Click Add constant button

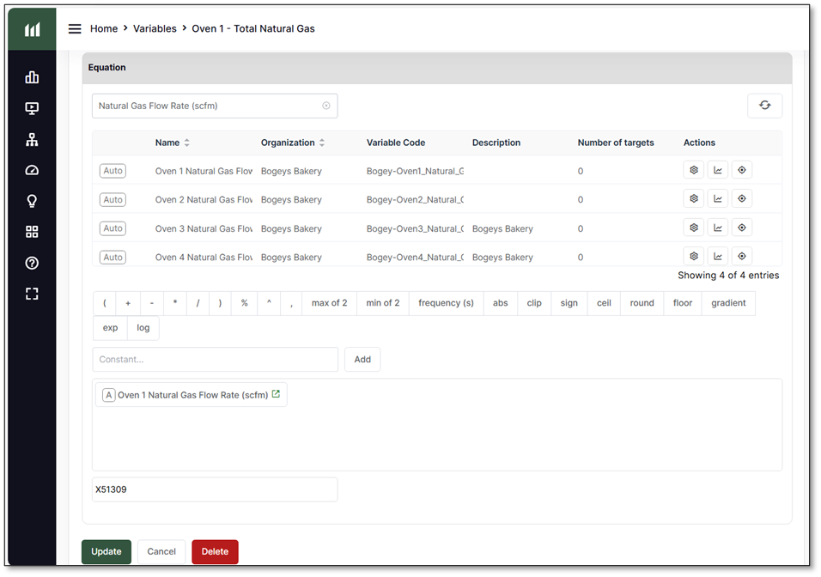(362, 360)
